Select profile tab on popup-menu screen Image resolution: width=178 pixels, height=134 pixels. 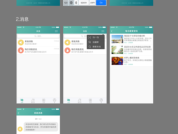click(101, 101)
